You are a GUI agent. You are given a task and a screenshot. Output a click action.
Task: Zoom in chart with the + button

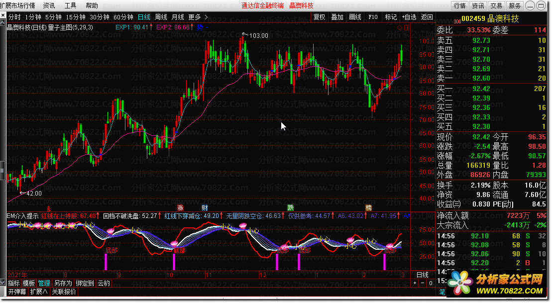[x=415, y=283]
